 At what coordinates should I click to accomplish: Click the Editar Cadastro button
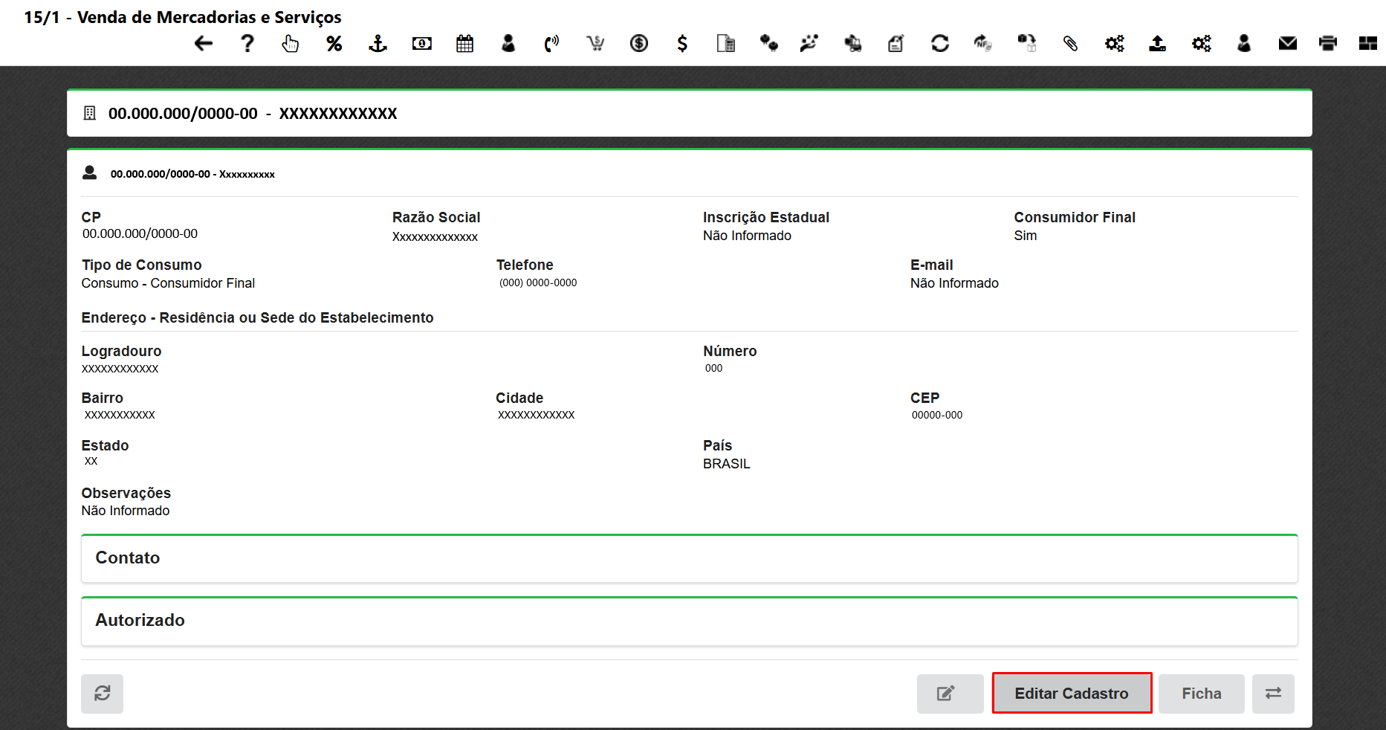click(1072, 694)
